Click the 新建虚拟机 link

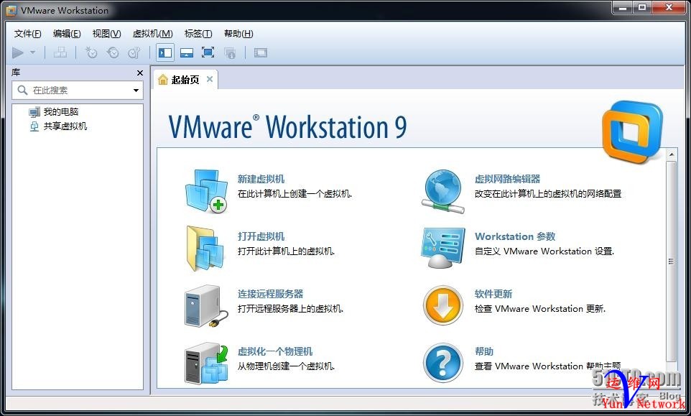tap(261, 179)
